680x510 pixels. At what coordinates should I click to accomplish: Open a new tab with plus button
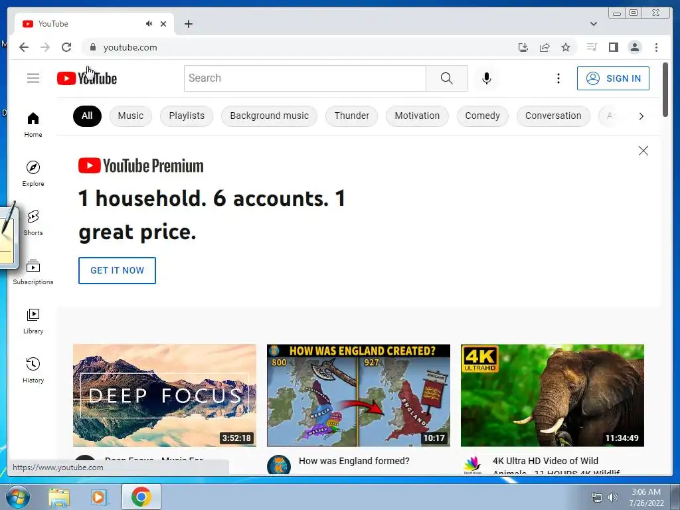click(188, 24)
